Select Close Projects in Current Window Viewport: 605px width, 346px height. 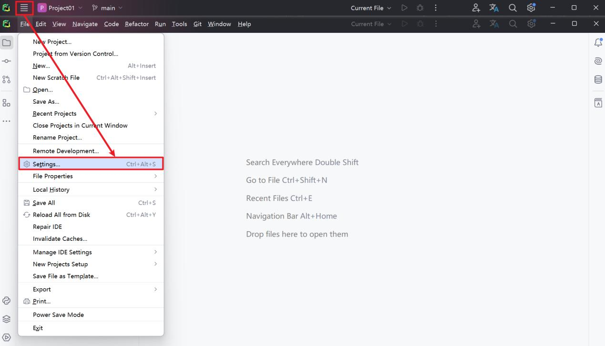91,126
